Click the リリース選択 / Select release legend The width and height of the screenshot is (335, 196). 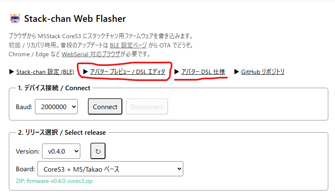coord(62,133)
